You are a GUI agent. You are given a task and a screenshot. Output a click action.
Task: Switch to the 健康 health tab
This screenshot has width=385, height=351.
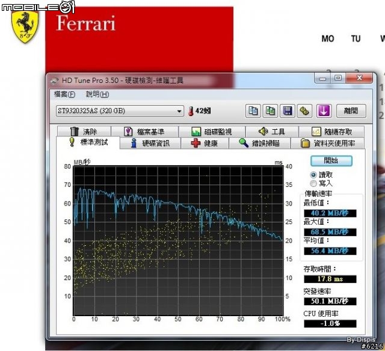[x=205, y=143]
